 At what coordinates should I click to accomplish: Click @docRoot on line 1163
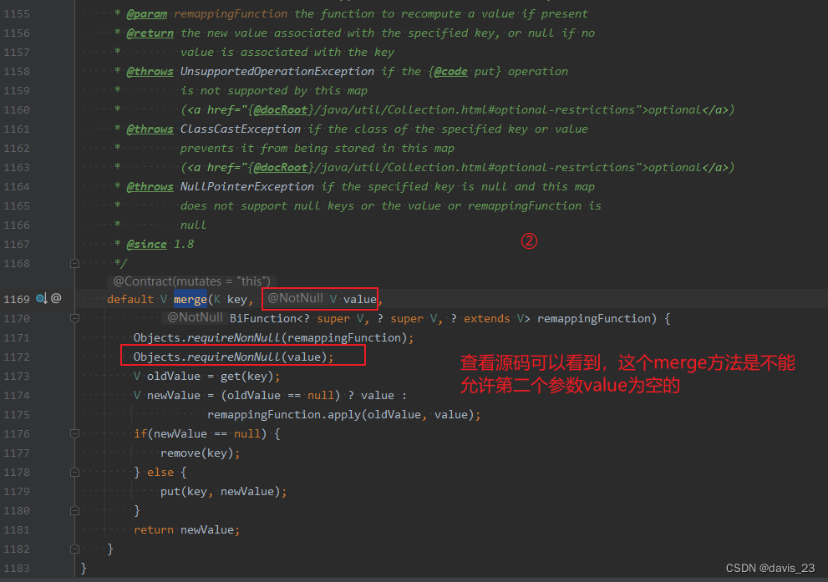point(281,168)
